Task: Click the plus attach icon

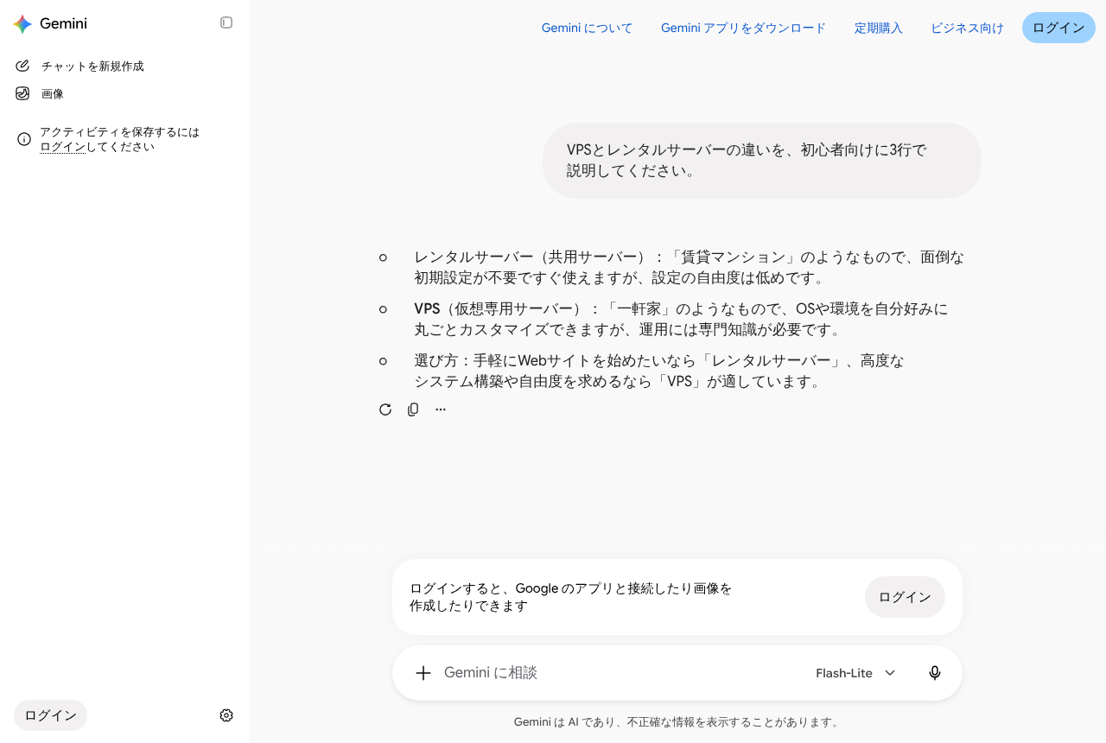Action: click(x=423, y=673)
